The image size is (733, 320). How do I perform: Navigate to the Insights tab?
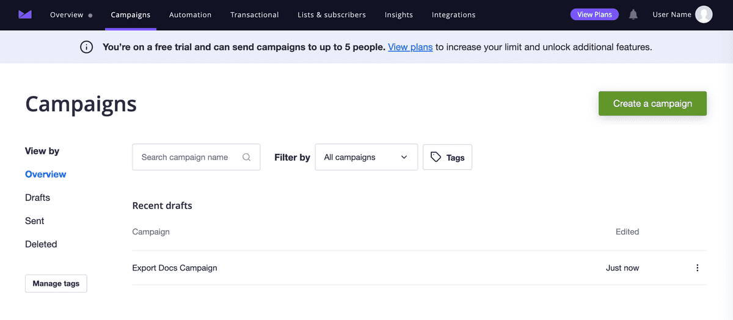pyautogui.click(x=399, y=15)
